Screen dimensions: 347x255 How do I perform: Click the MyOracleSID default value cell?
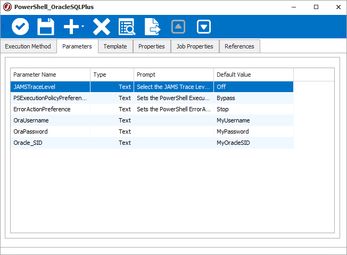click(254, 143)
